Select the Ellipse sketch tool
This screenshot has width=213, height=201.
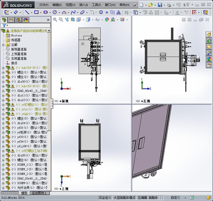point(82,12)
